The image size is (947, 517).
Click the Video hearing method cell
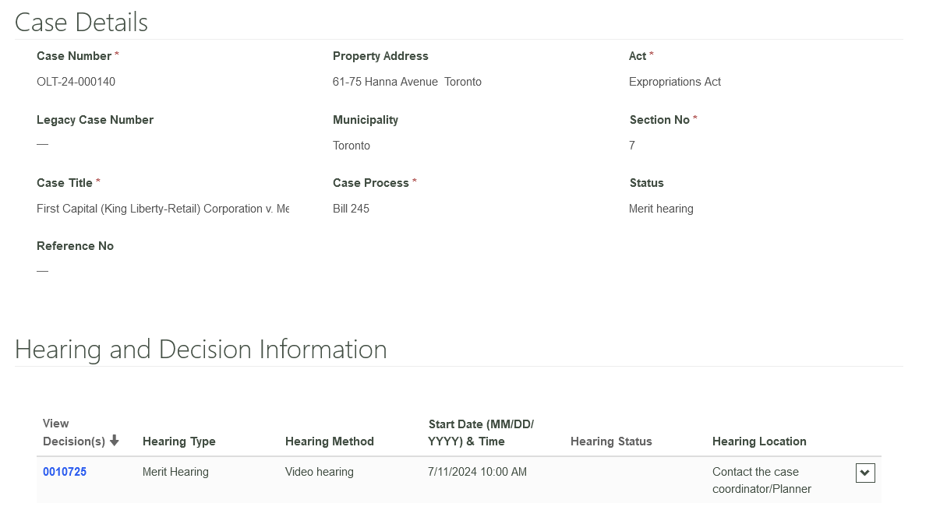(x=319, y=472)
